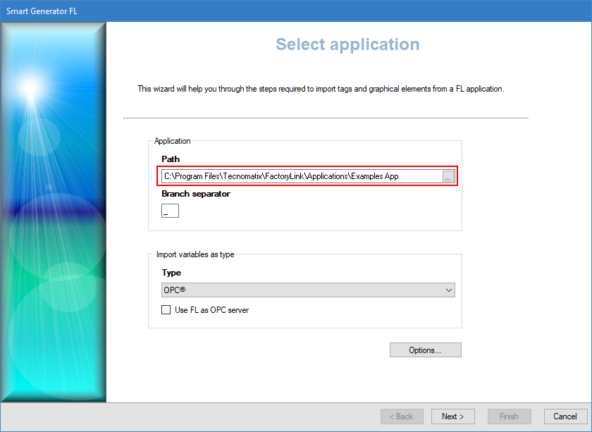The image size is (592, 432).
Task: Click the bold Path label
Action: tap(171, 159)
